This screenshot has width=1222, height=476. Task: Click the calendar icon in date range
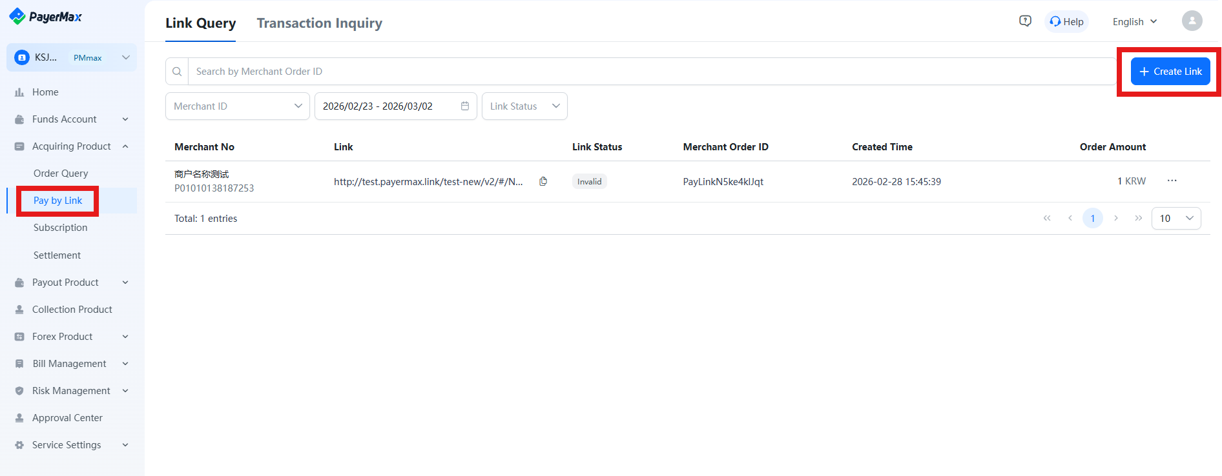pos(464,106)
